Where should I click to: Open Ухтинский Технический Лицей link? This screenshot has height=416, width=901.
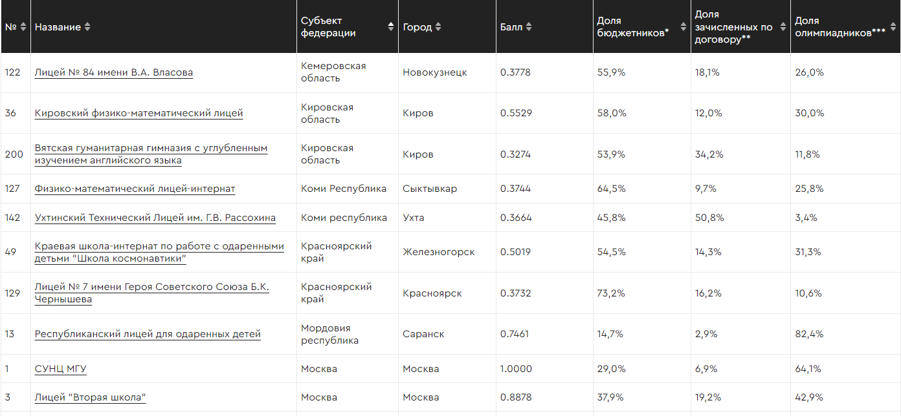[155, 218]
